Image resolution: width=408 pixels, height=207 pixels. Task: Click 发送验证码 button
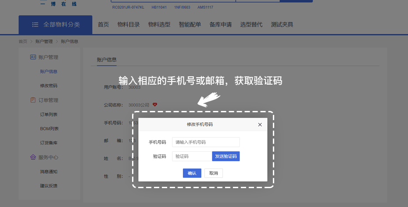click(226, 156)
